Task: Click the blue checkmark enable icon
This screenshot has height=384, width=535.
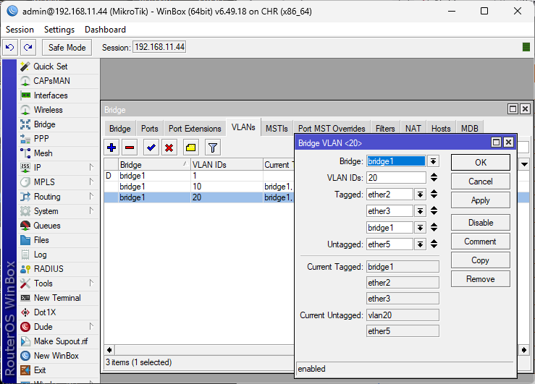Action: point(151,148)
